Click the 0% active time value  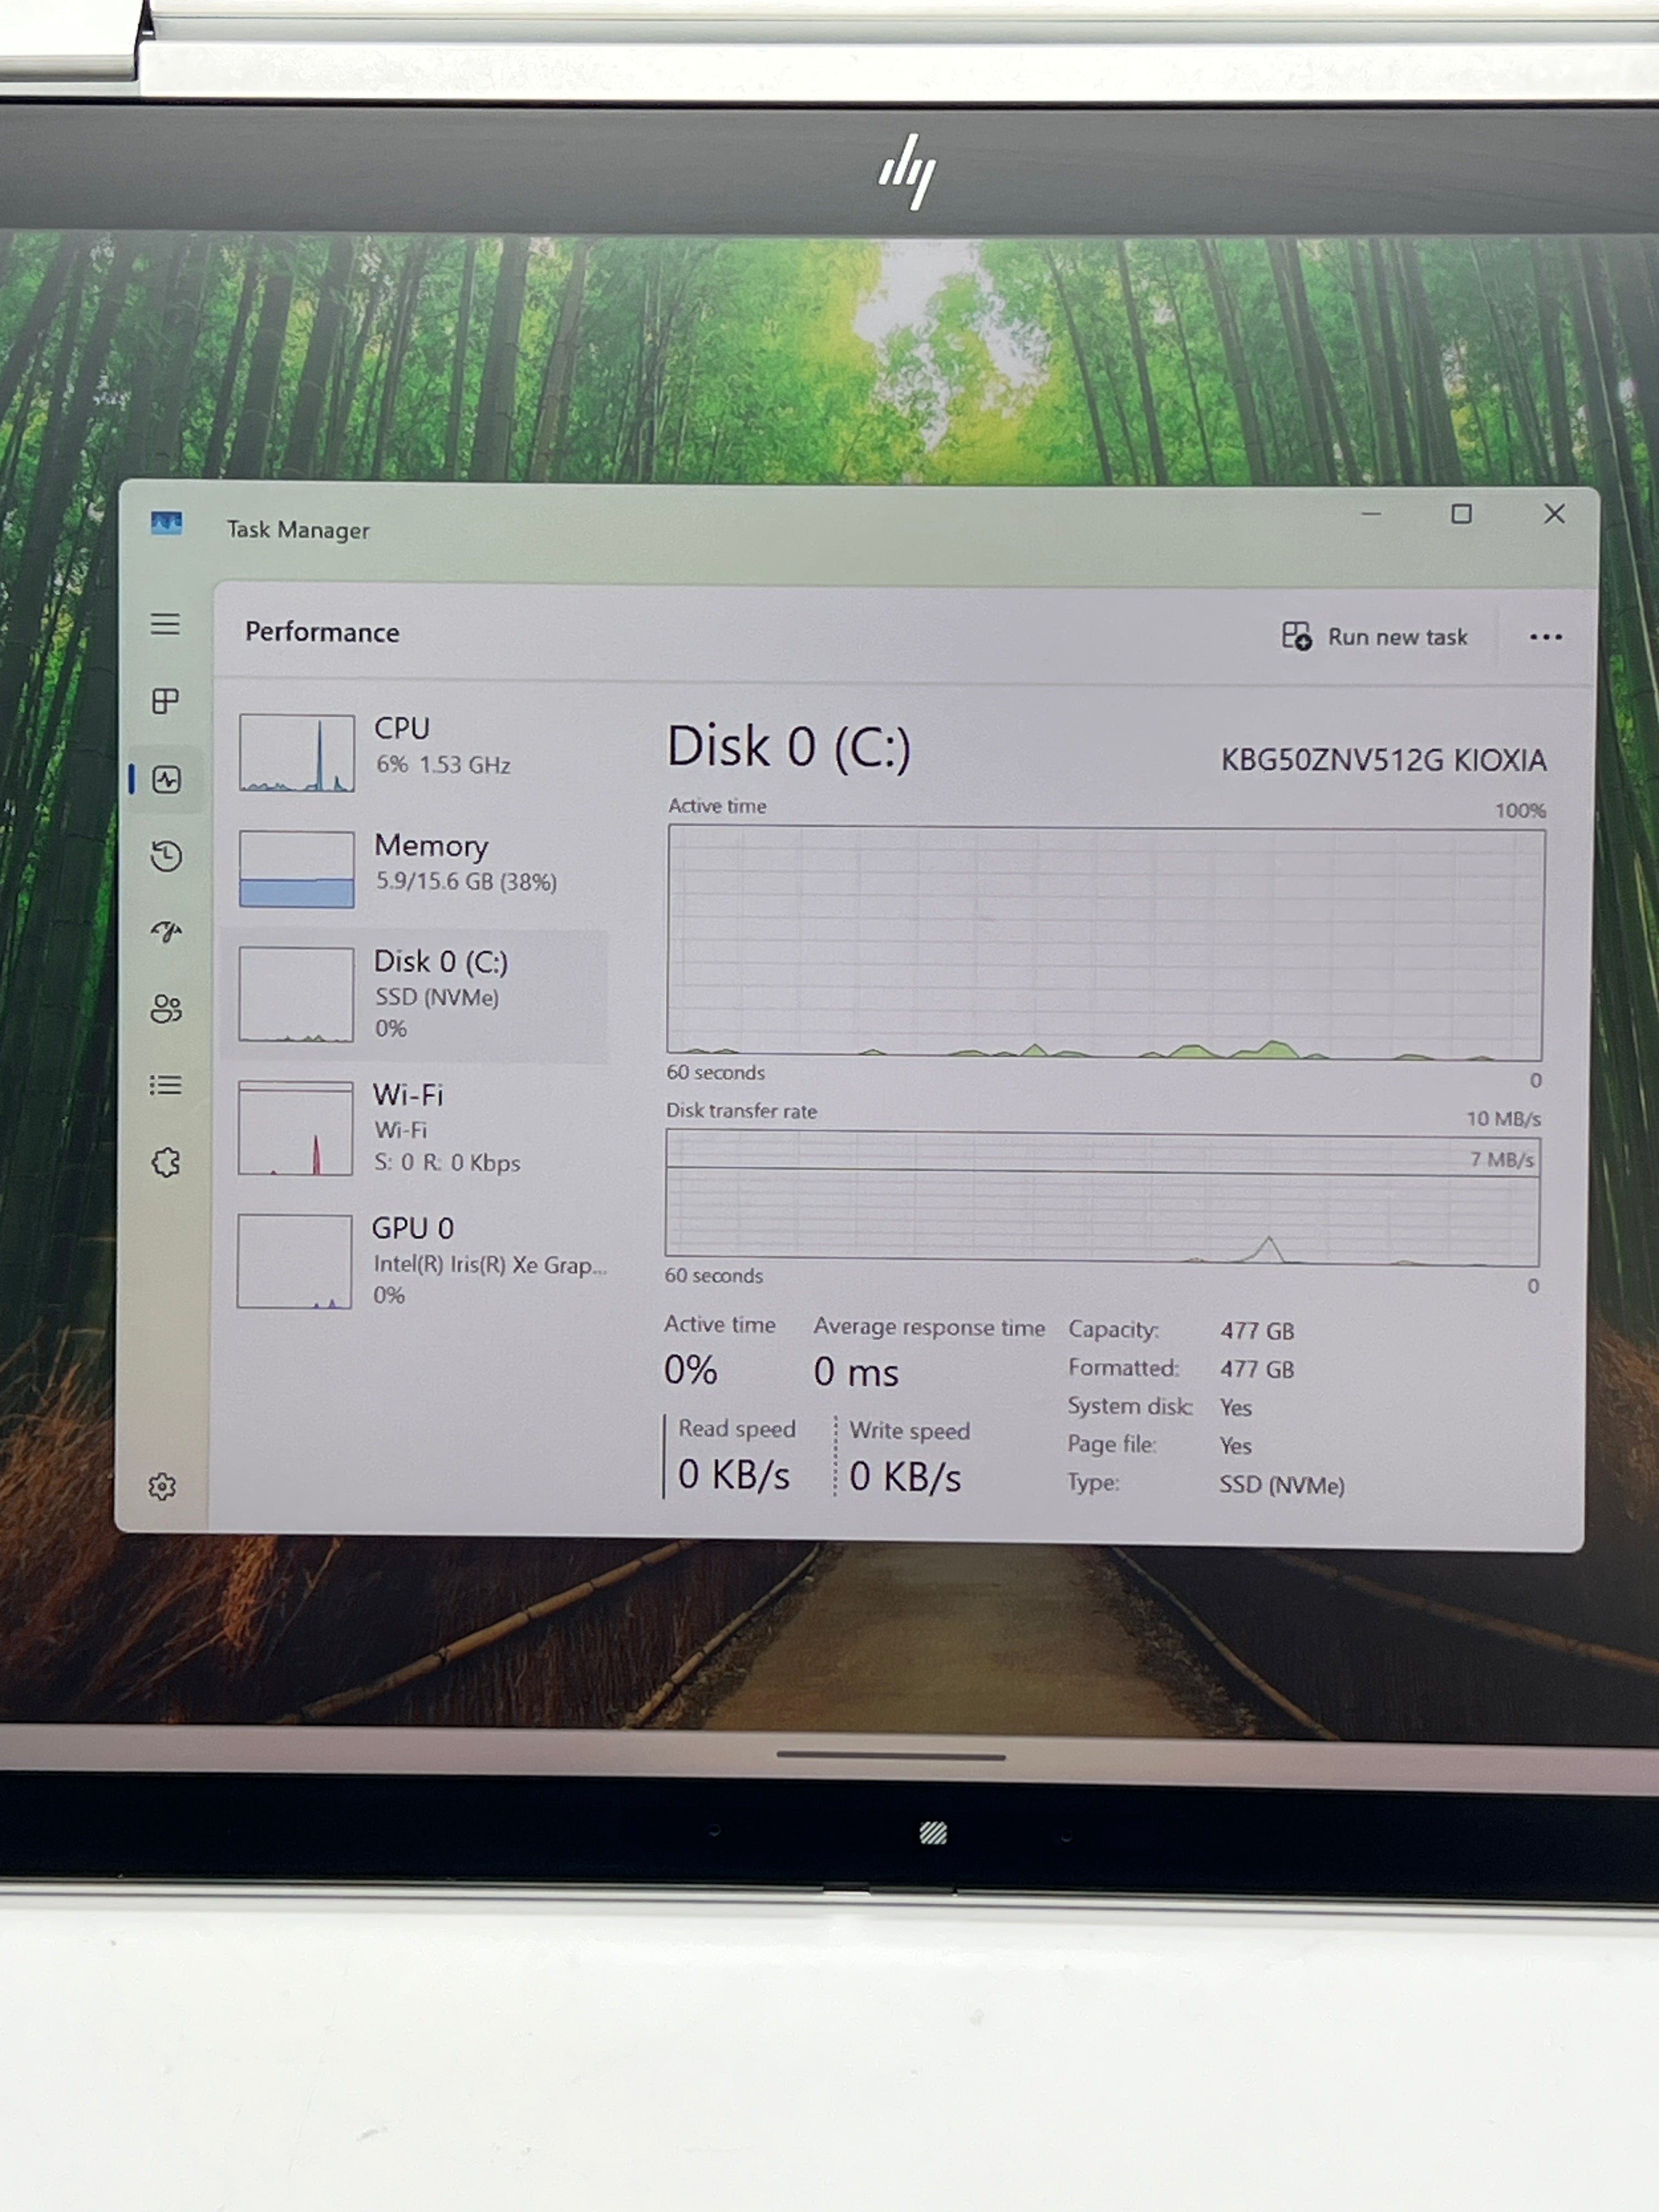(691, 1370)
